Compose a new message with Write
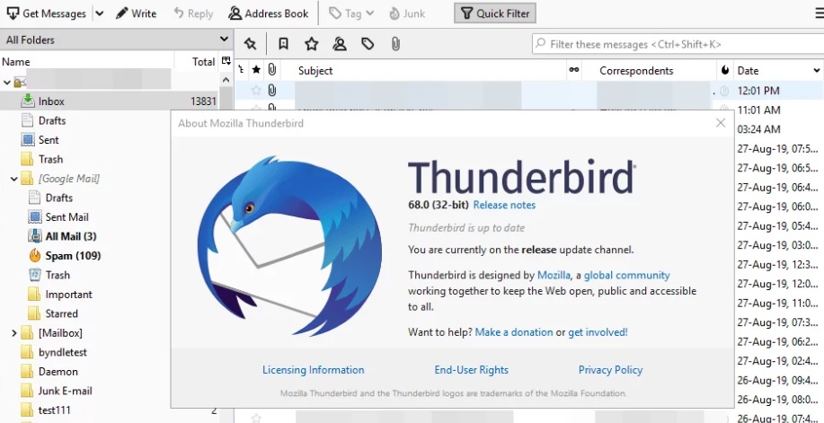This screenshot has height=423, width=824. click(x=136, y=13)
